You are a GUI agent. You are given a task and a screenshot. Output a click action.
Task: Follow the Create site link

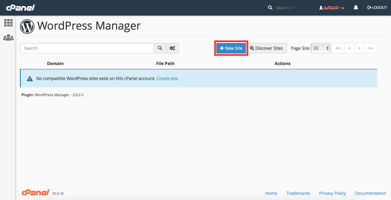click(168, 78)
